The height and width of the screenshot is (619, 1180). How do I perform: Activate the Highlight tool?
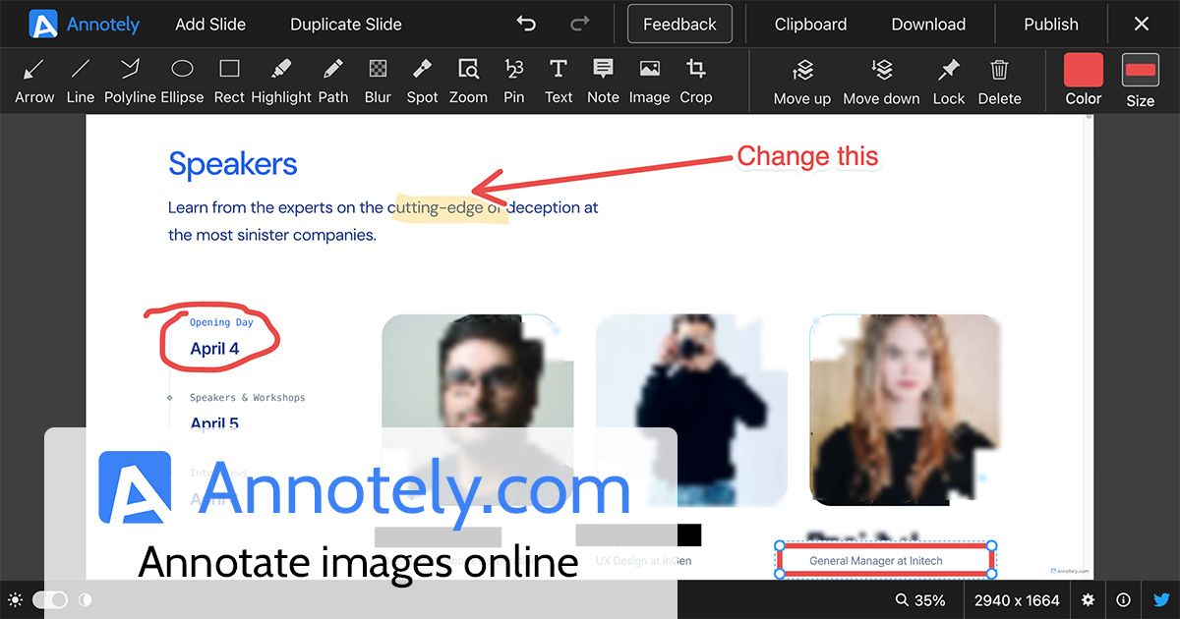[281, 79]
